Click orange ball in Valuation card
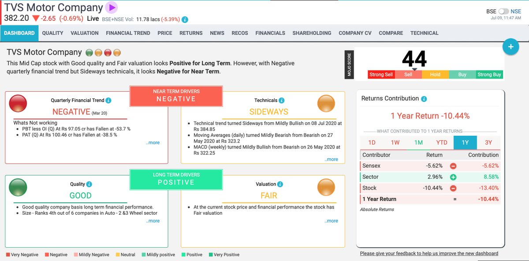The image size is (529, 261). click(327, 187)
